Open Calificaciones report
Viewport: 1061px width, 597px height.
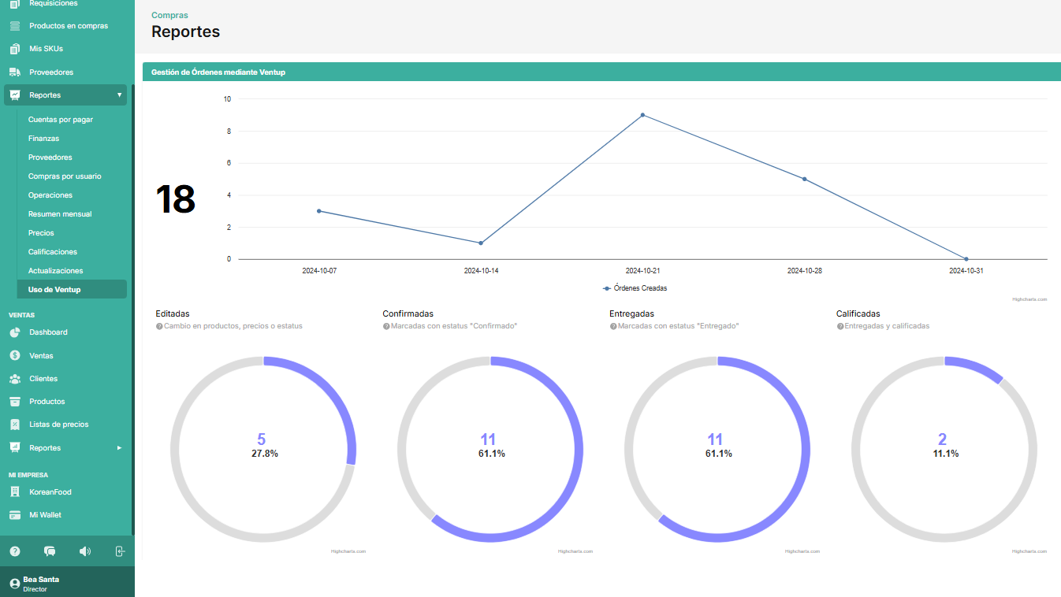tap(53, 252)
